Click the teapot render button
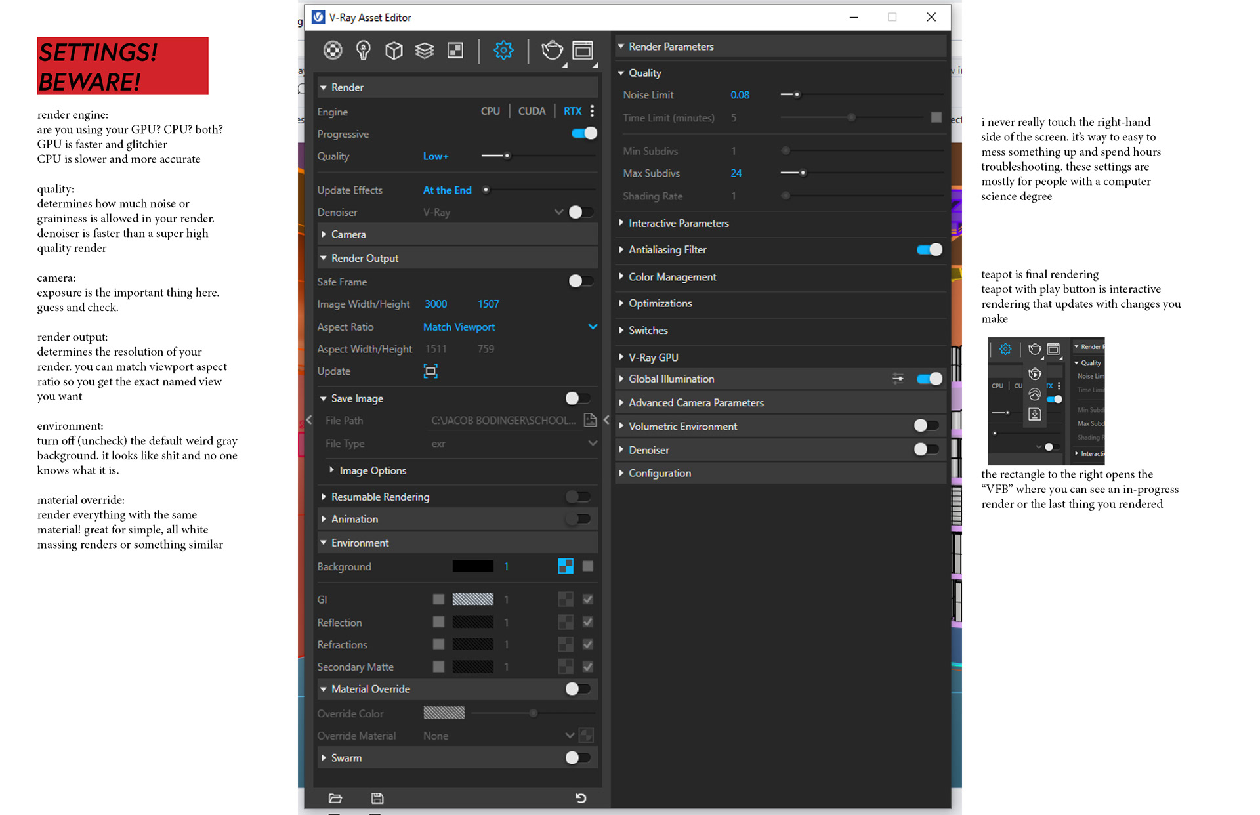Image resolution: width=1260 pixels, height=815 pixels. coord(551,51)
